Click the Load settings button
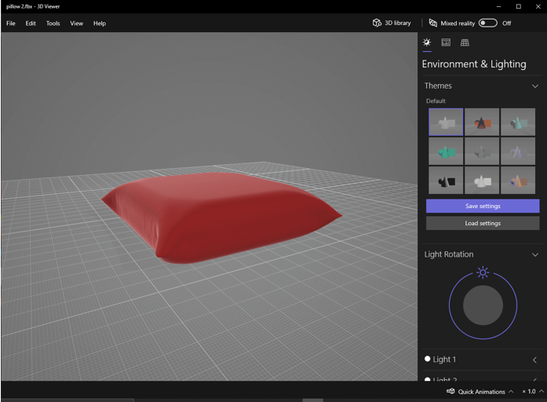 pos(483,223)
